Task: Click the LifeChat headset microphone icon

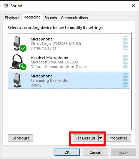Action: 18,62
